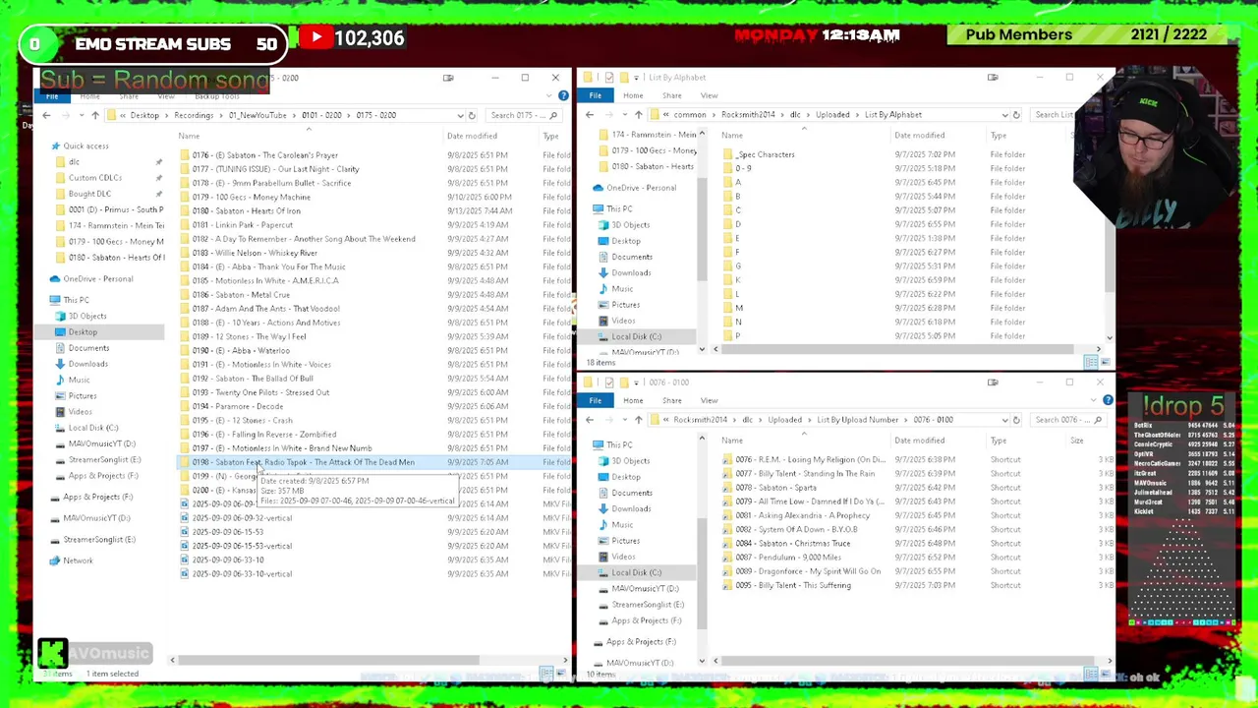Click the Quick access star icon

(55, 147)
